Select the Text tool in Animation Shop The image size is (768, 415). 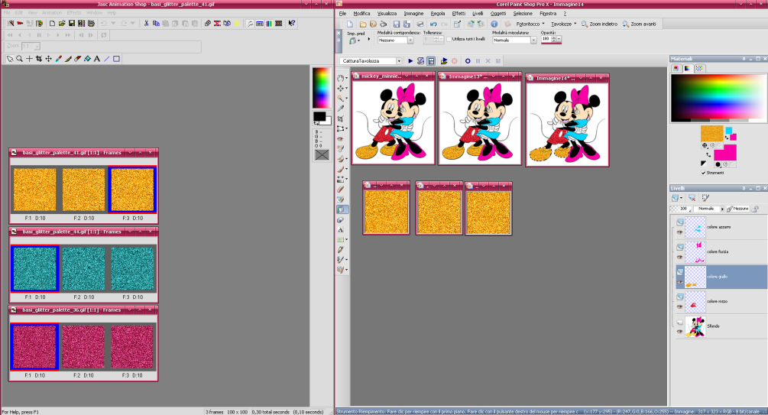coord(97,59)
